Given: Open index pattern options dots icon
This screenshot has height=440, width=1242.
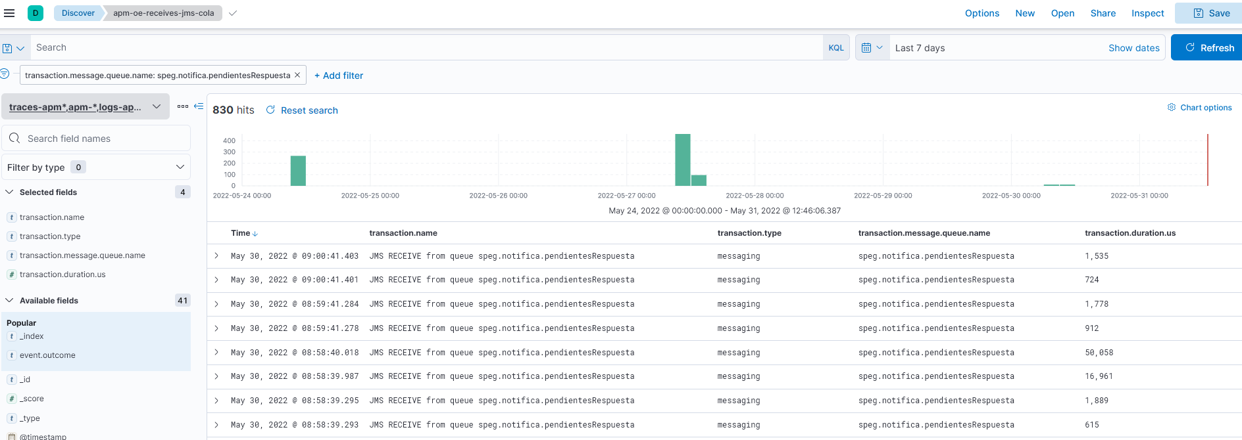Looking at the screenshot, I should pos(183,106).
